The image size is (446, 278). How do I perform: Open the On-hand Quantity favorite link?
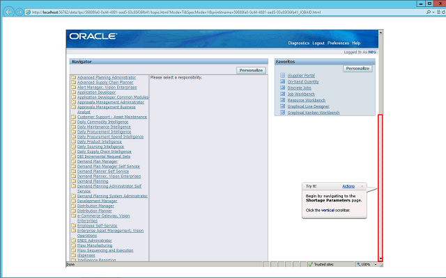pyautogui.click(x=302, y=81)
